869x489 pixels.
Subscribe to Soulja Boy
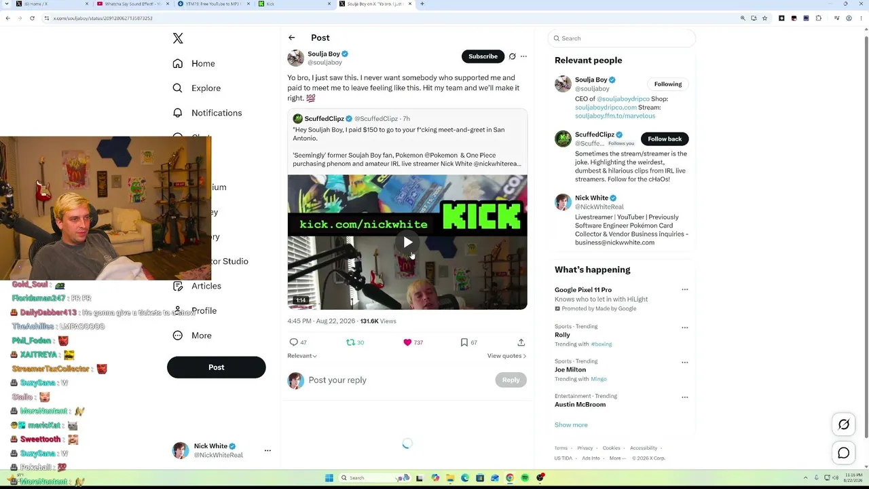coord(483,56)
